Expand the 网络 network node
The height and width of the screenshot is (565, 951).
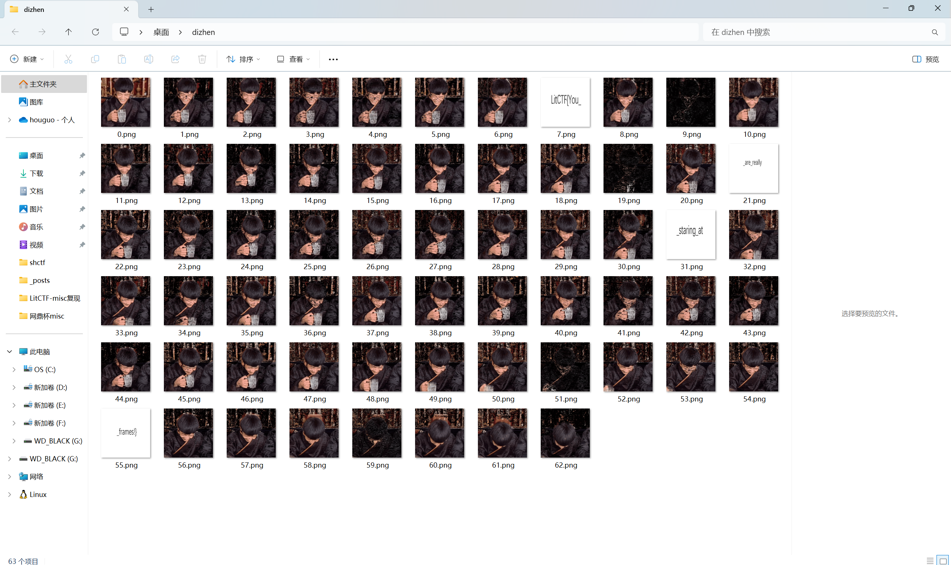[x=10, y=476]
